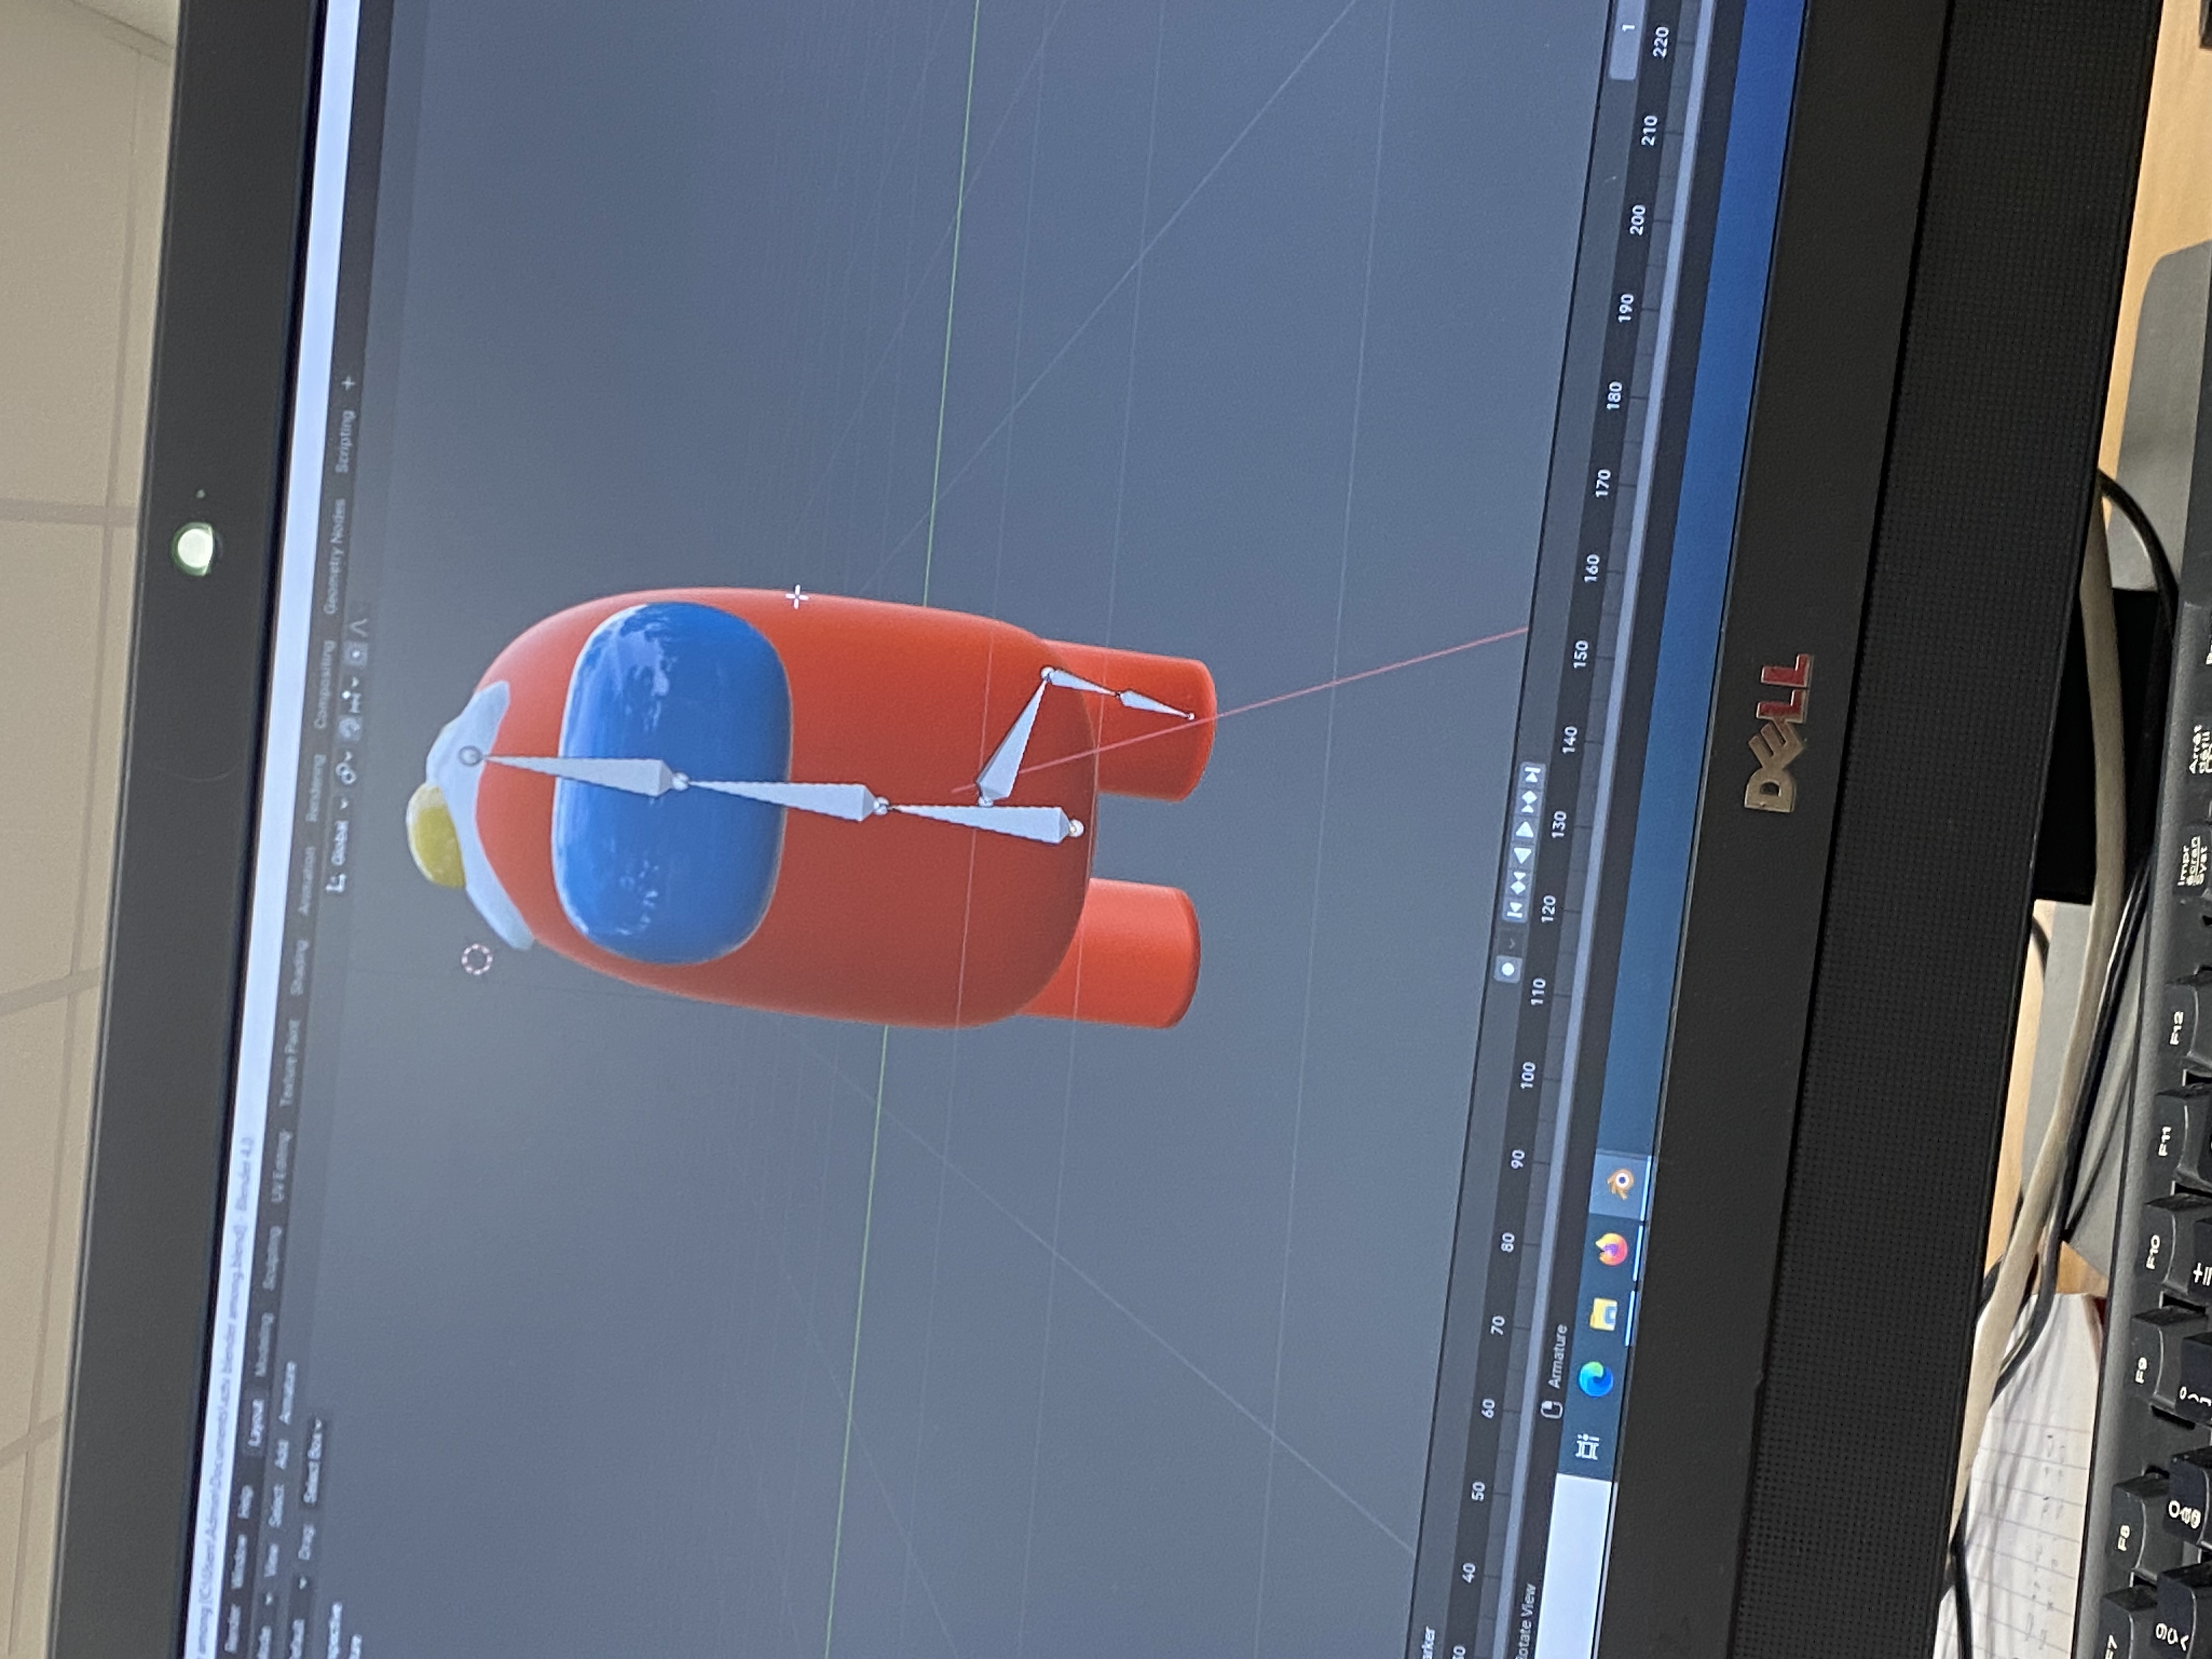Open the Animation workspace tab
Screen dimensions: 2212x1659
pos(307,881)
